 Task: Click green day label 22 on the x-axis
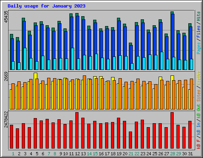pyautogui.click(x=137, y=154)
